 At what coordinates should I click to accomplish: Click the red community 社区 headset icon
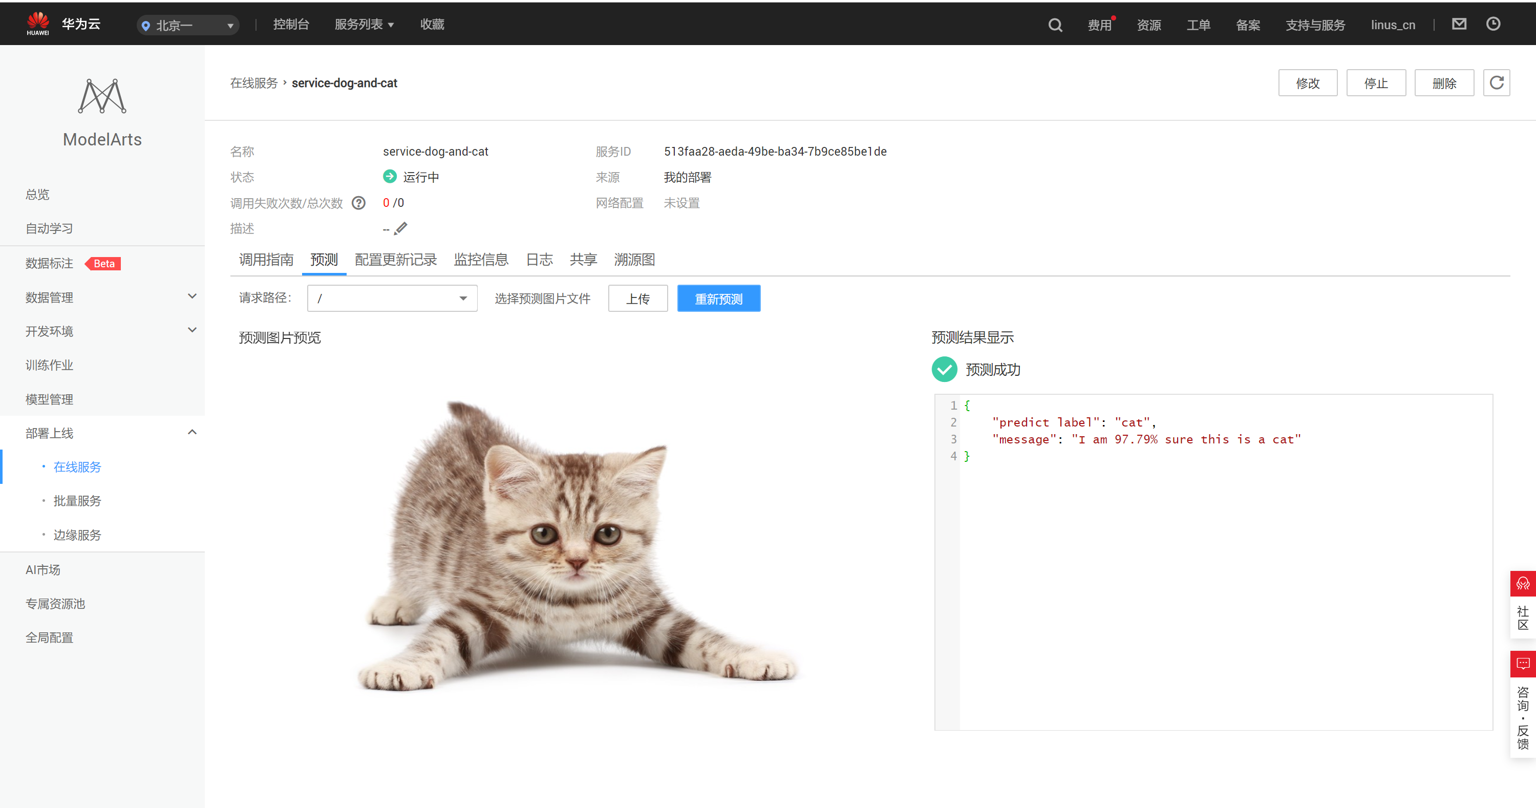coord(1522,583)
